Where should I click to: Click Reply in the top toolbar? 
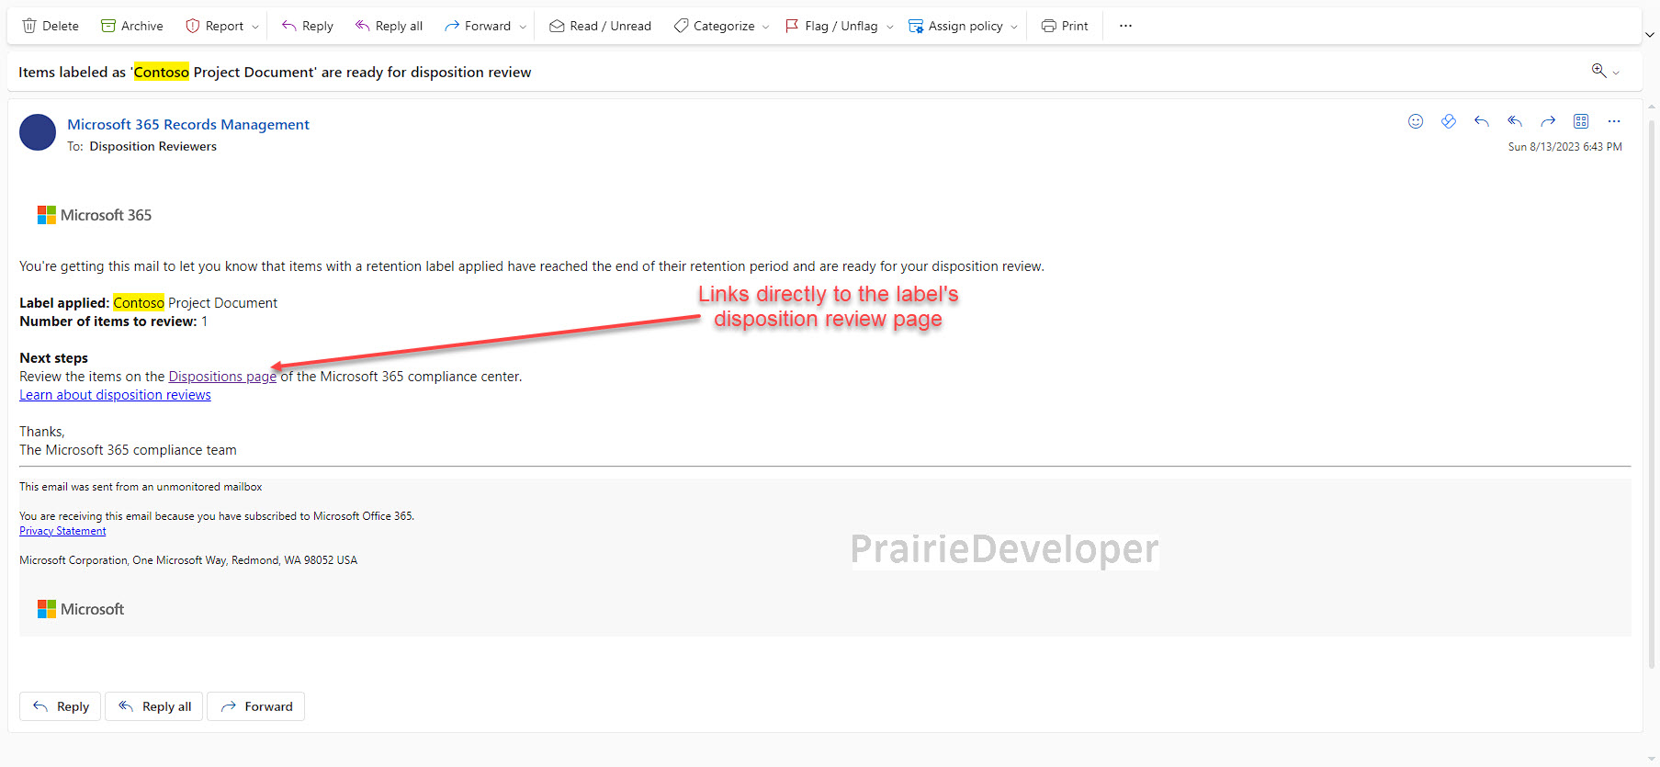307,26
